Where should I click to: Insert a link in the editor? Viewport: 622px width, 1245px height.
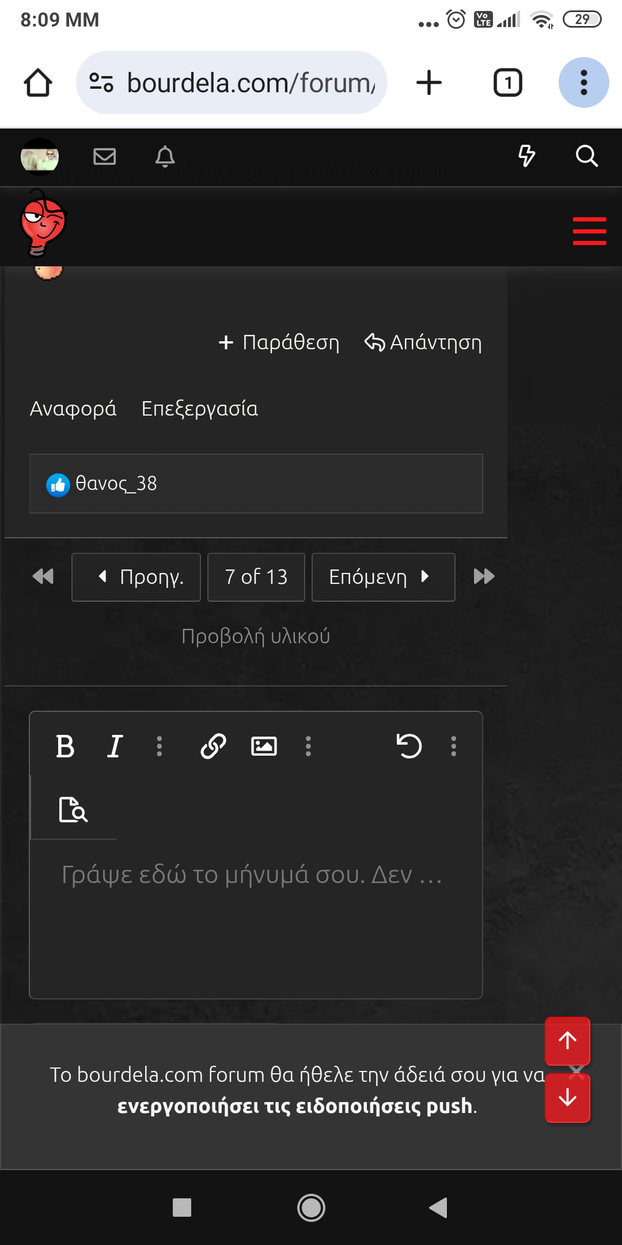213,746
